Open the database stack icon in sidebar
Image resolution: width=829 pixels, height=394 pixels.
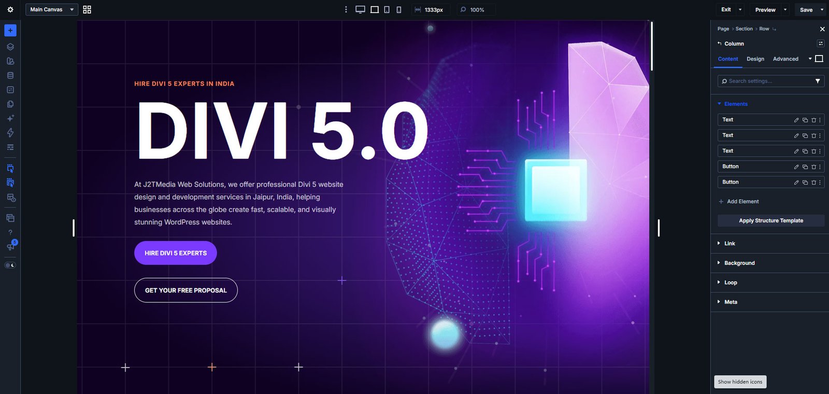tap(10, 75)
